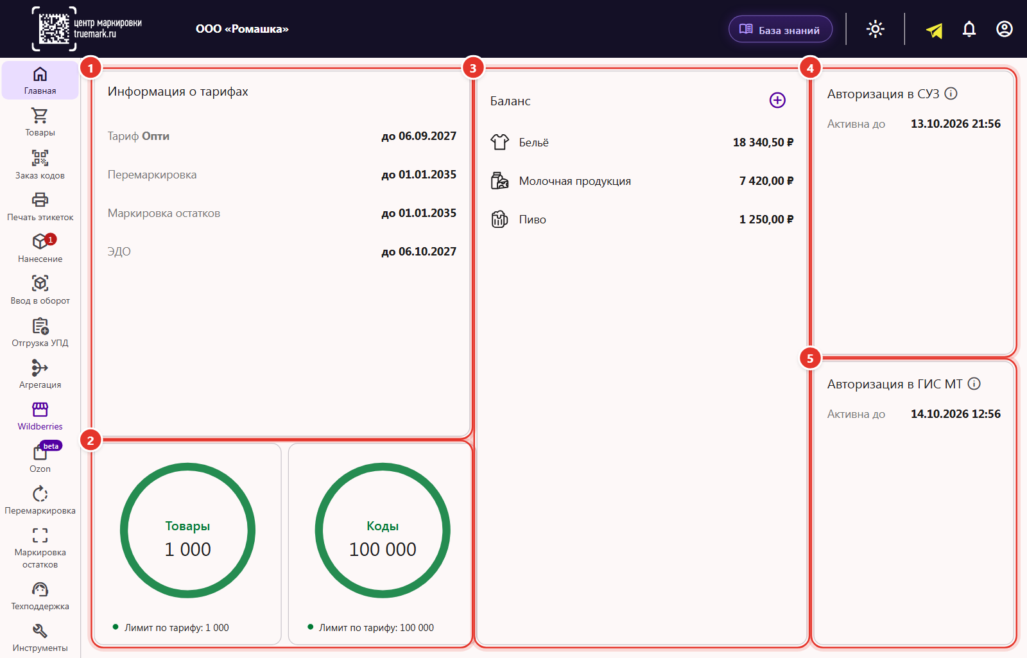Image resolution: width=1027 pixels, height=658 pixels.
Task: Go to Заказ кодов page
Action: pyautogui.click(x=40, y=164)
